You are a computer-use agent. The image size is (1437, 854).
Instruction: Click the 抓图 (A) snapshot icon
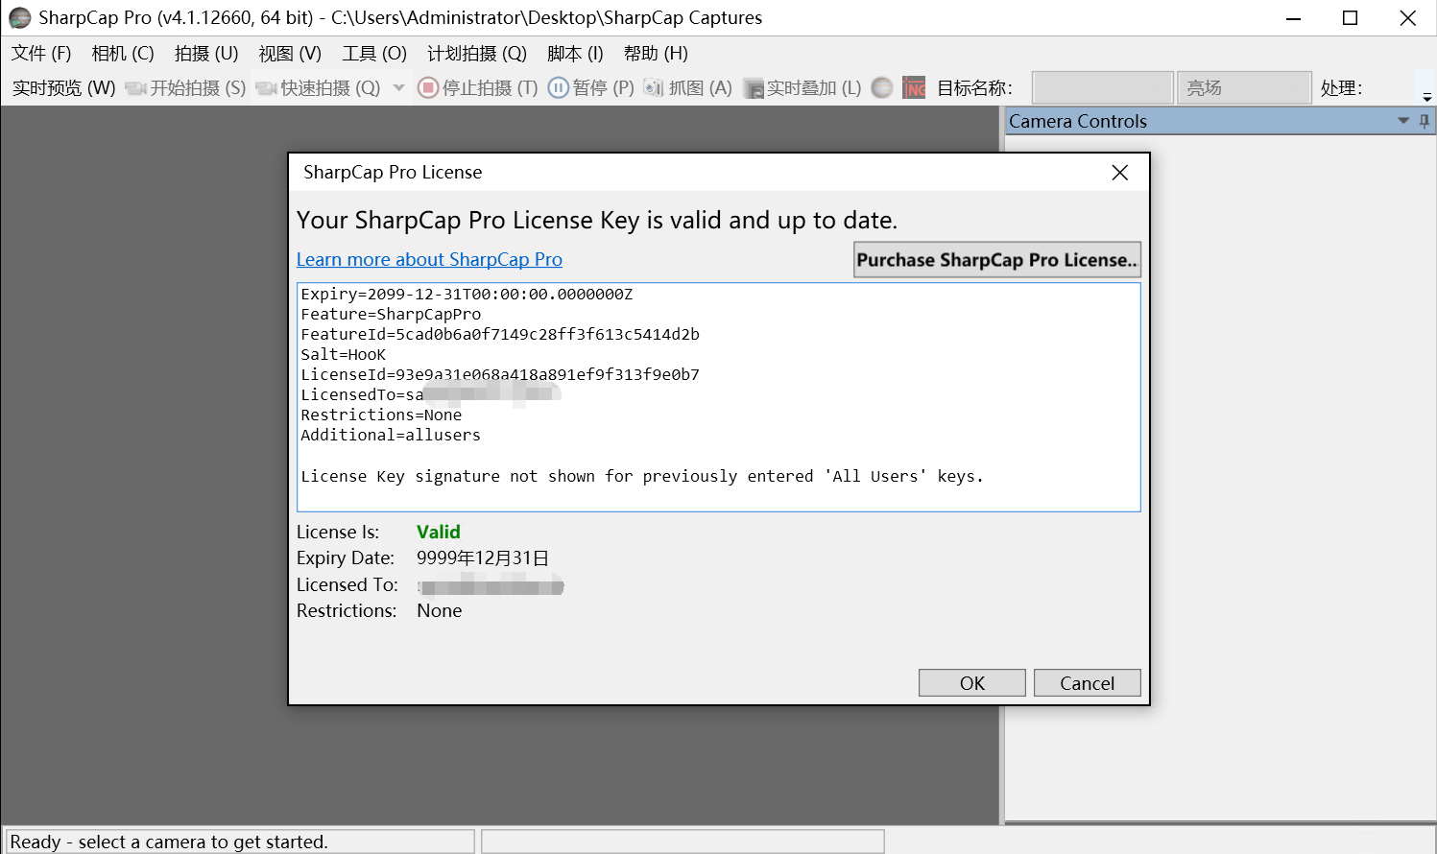654,88
